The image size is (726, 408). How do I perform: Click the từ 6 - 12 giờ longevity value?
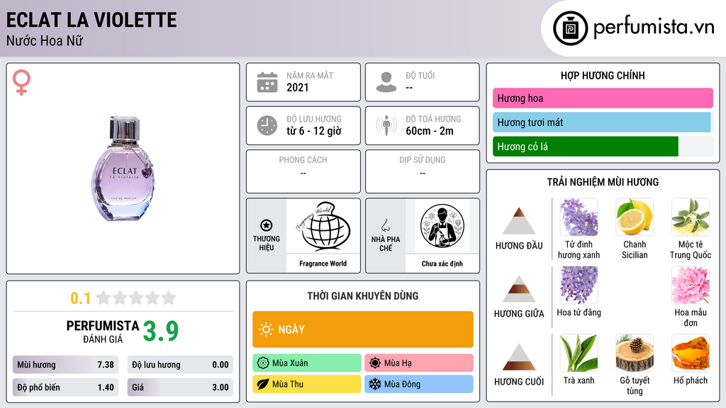click(314, 131)
